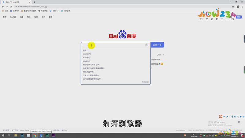Open the green Adobe app on taskbar
This screenshot has height=138, width=245.
point(47,135)
